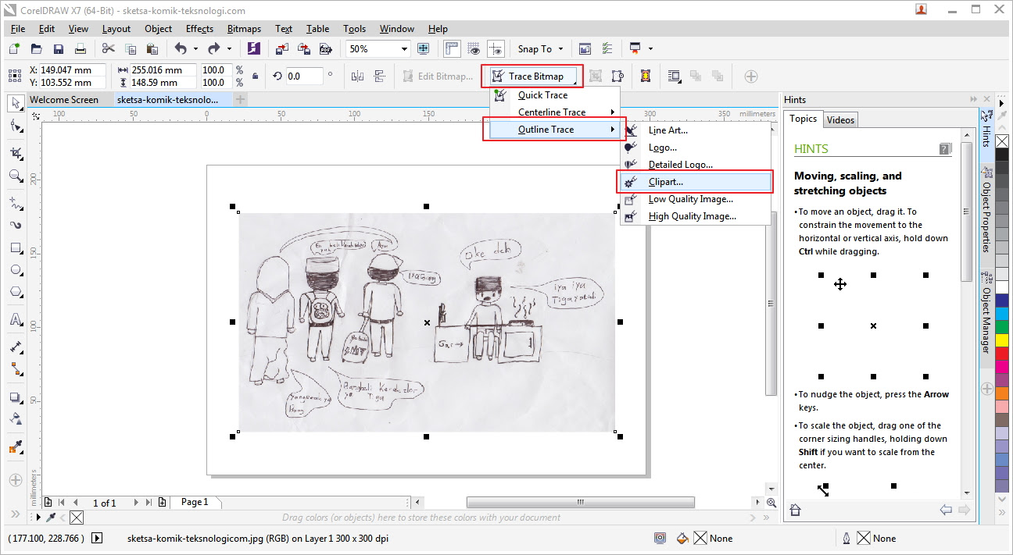
Task: Toggle Show Grid button
Action: 474,48
